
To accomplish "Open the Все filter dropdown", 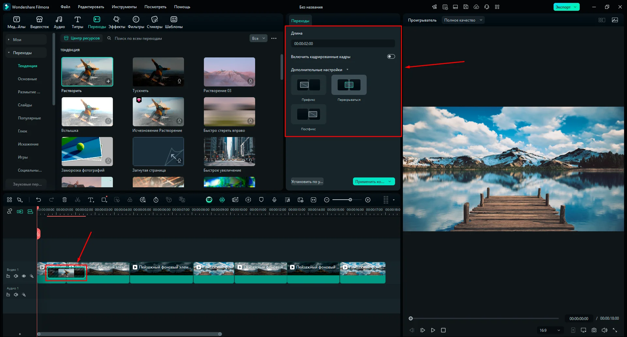I will pyautogui.click(x=258, y=38).
